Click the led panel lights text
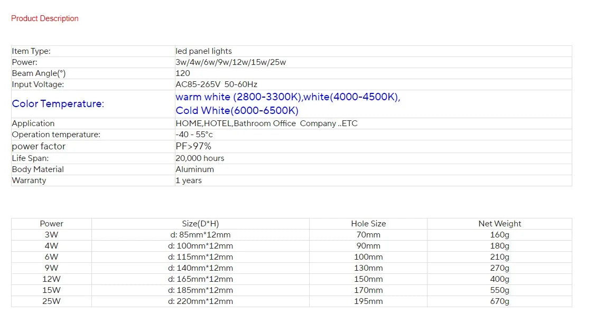Screen dimensions: 604x314 (x=204, y=51)
